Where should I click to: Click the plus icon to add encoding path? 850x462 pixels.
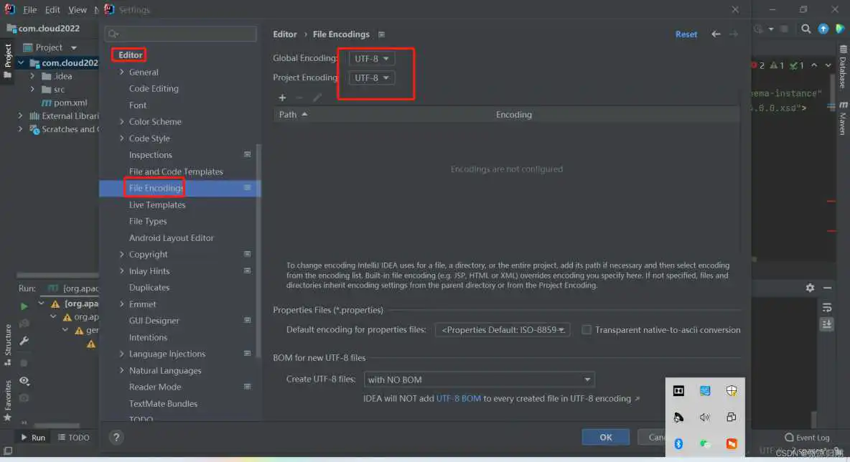[x=282, y=98]
